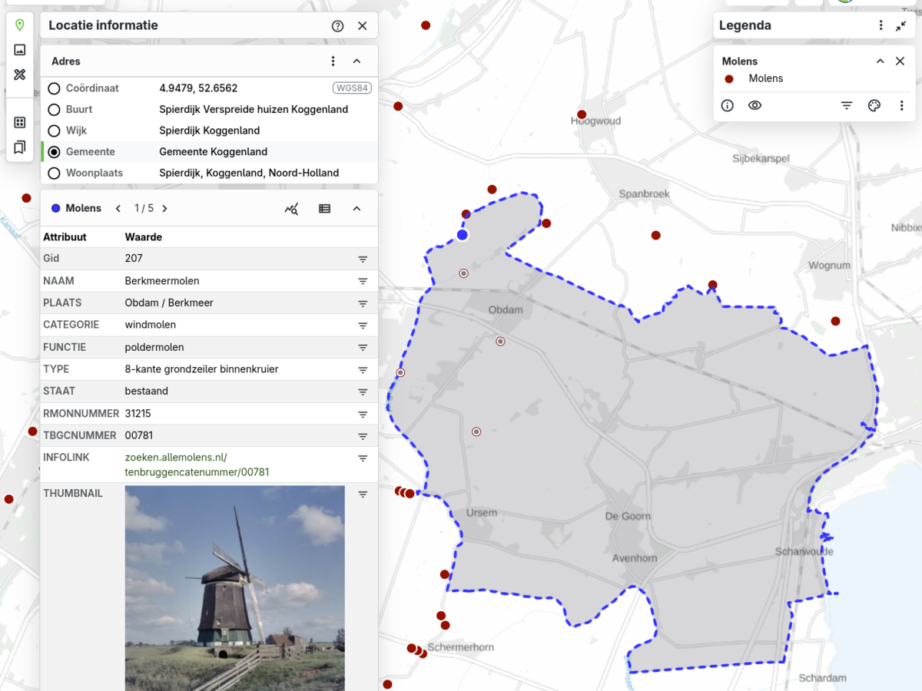Open the Berkmeermolen windmill thumbnail photo
922x691 pixels.
pyautogui.click(x=235, y=588)
